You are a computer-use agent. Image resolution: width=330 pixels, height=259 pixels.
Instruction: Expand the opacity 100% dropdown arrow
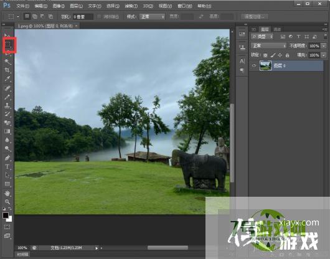(324, 45)
